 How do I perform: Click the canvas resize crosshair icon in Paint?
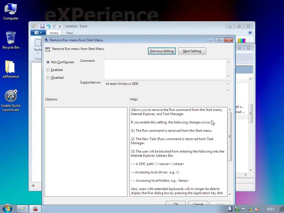click(33, 186)
